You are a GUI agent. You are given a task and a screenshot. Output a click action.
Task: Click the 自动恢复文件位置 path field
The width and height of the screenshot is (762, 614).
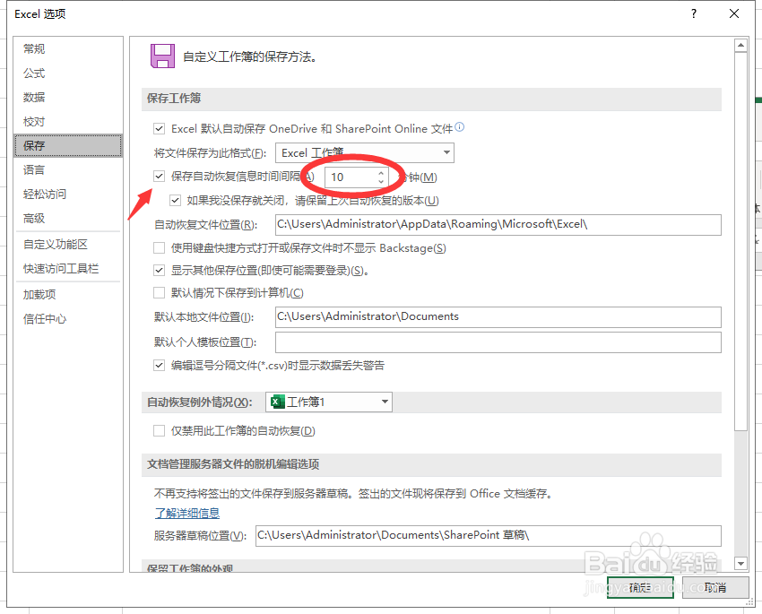[498, 224]
